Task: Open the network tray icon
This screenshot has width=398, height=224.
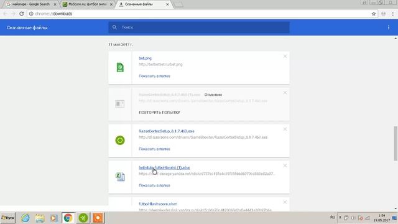Action: 368,218
